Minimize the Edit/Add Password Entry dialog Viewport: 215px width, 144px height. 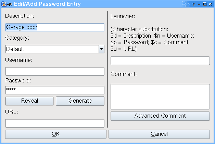[x=199, y=4]
